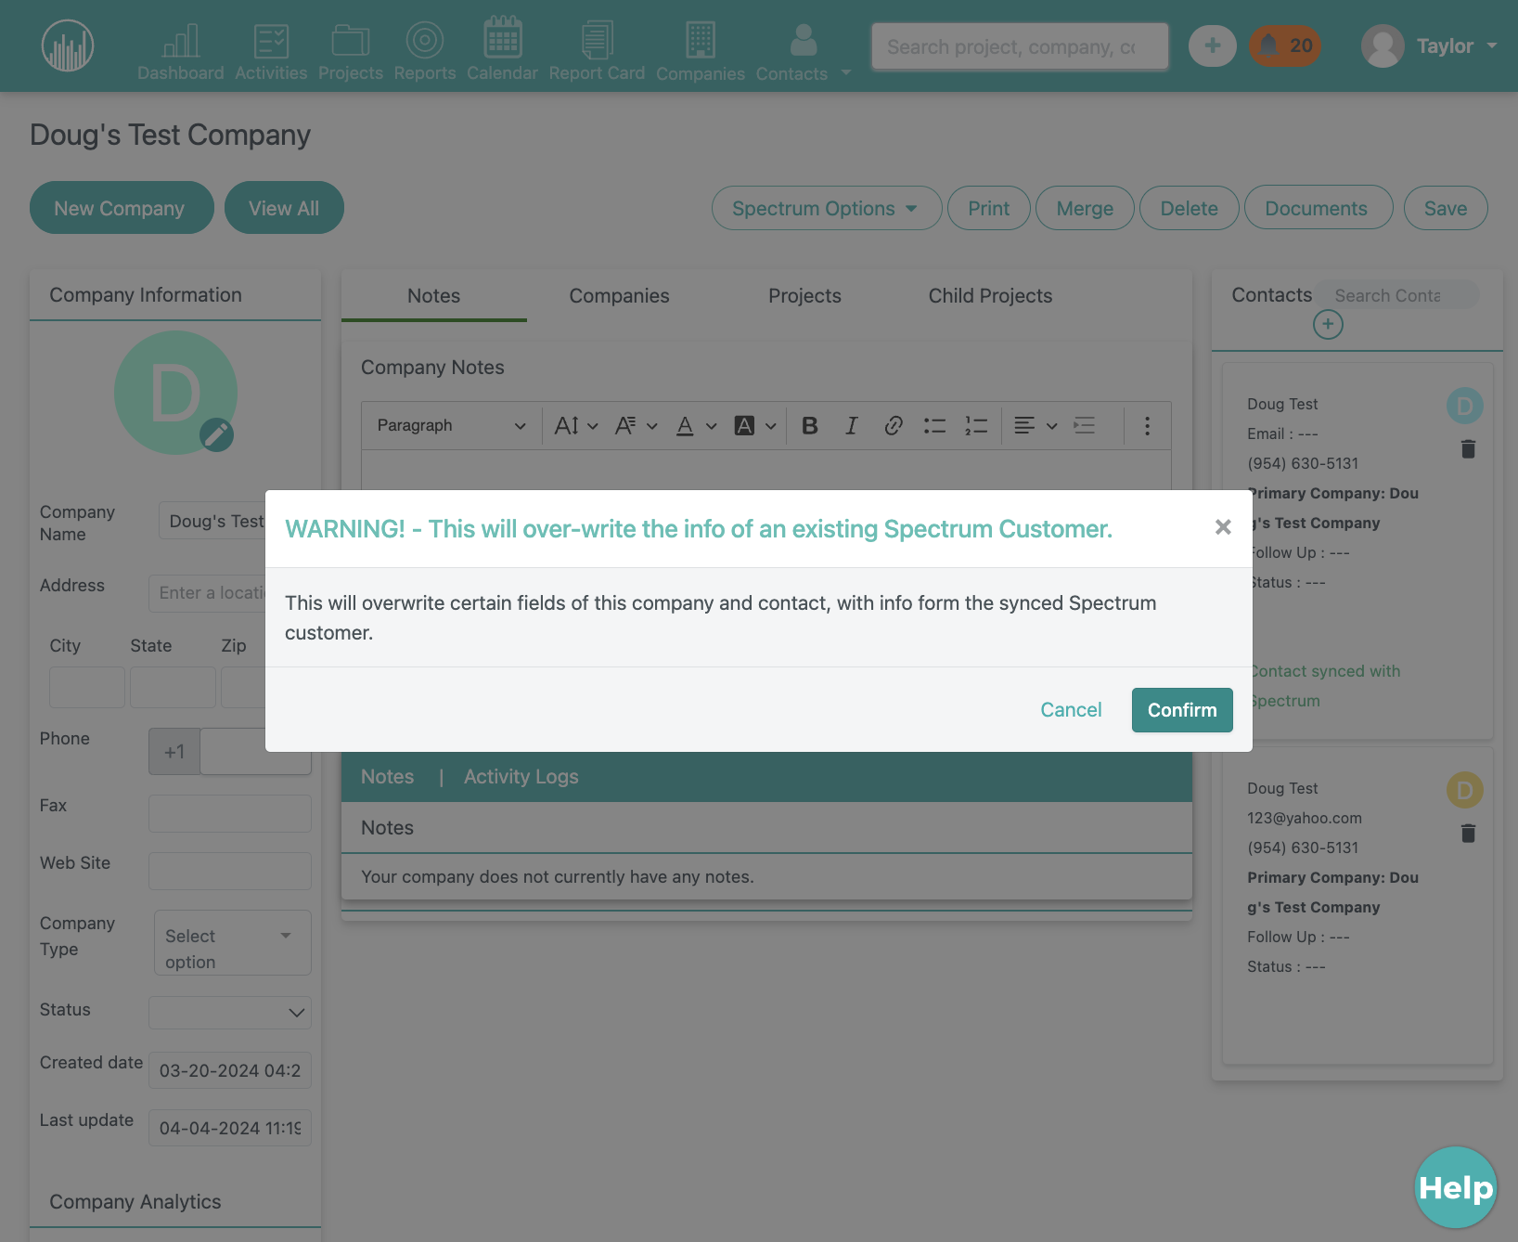Open the font background color dropdown

[x=754, y=425]
